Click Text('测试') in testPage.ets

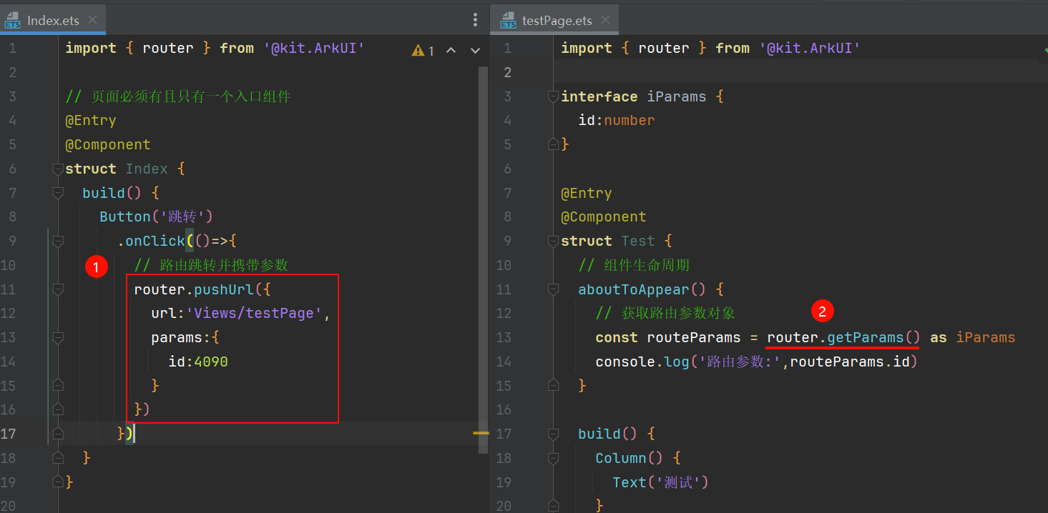click(x=660, y=482)
